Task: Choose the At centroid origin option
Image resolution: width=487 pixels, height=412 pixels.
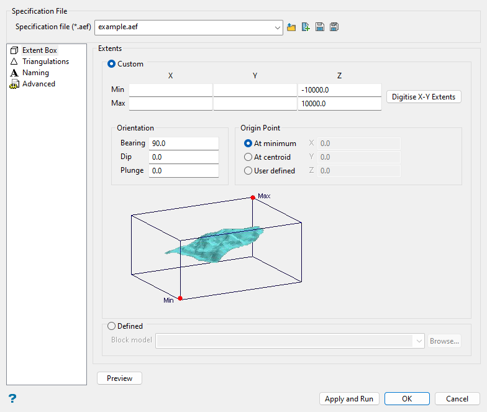Action: coord(248,157)
